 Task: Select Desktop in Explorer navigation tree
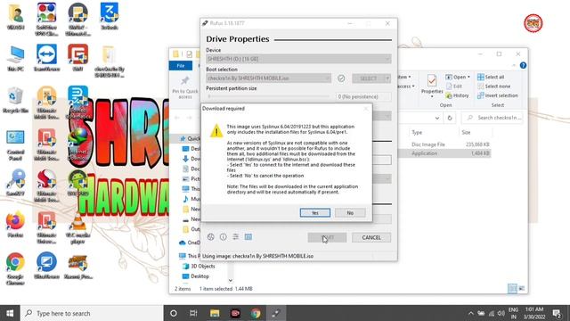[196, 276]
